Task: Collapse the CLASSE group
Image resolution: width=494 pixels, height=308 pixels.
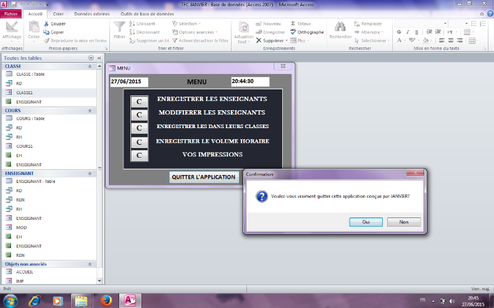Action: click(x=90, y=67)
